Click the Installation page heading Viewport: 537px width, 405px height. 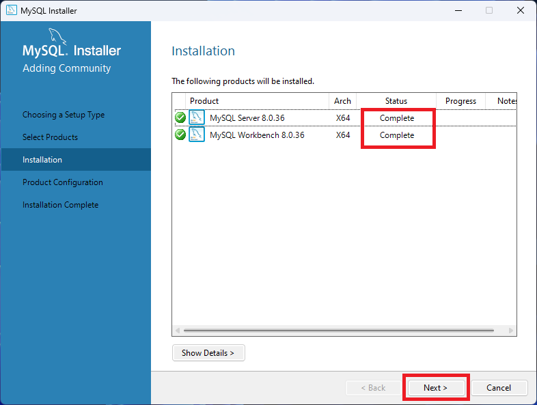[203, 51]
